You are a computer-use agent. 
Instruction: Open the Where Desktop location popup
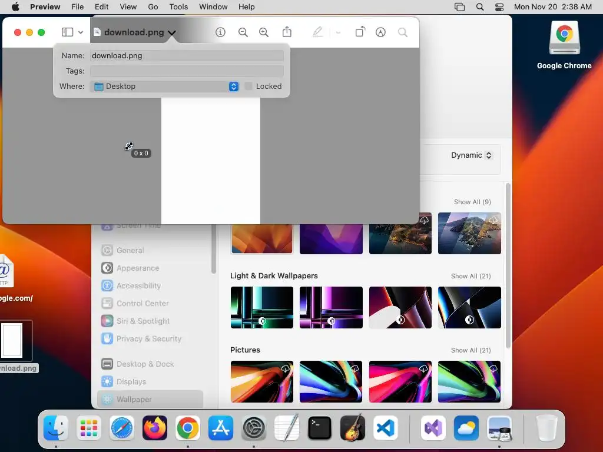(x=165, y=87)
